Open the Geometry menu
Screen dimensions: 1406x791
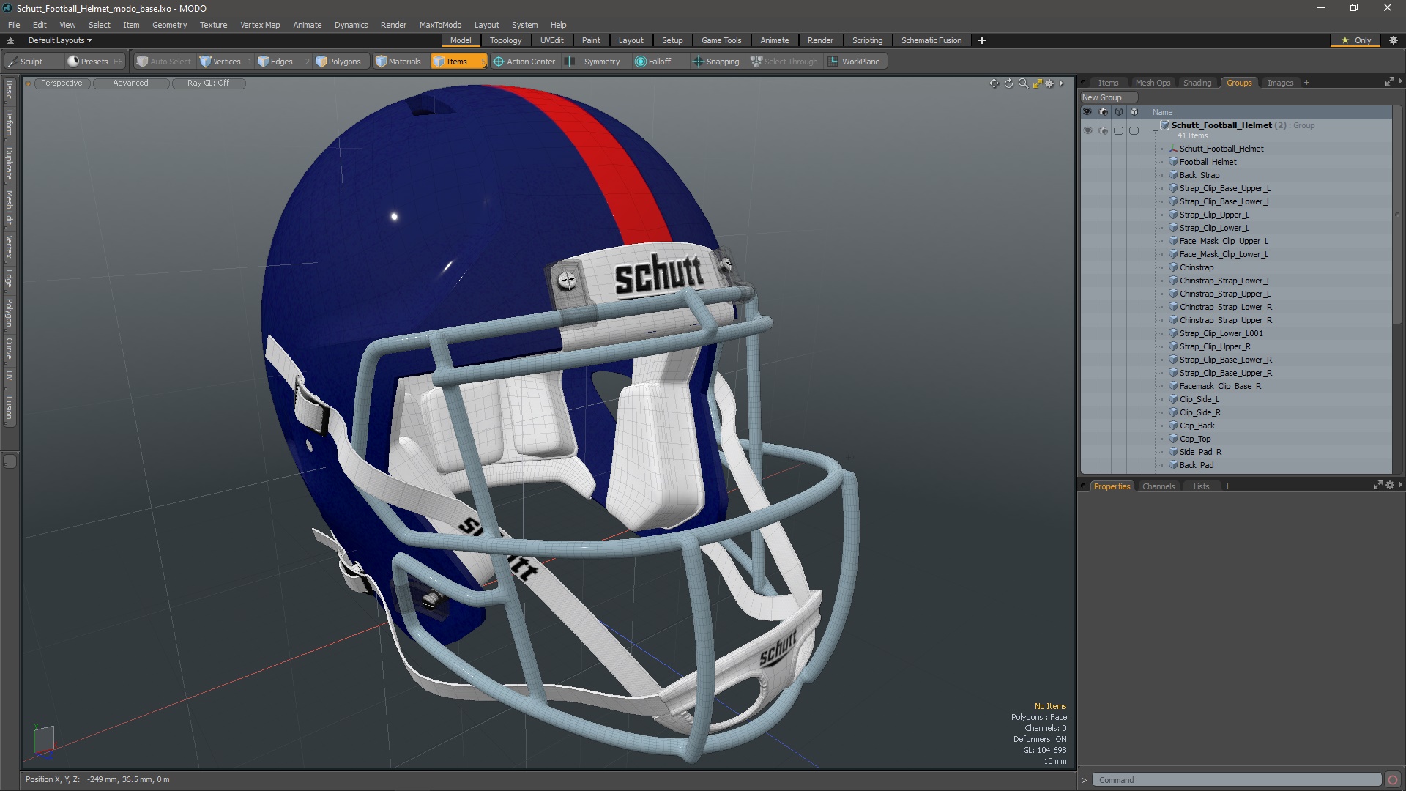(x=169, y=25)
